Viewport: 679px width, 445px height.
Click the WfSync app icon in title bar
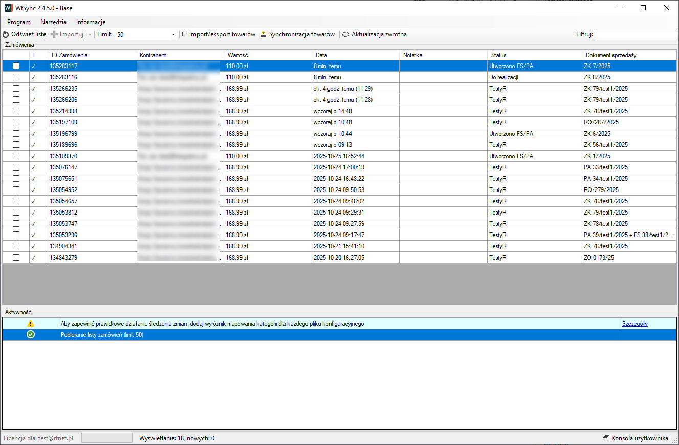click(x=8, y=8)
